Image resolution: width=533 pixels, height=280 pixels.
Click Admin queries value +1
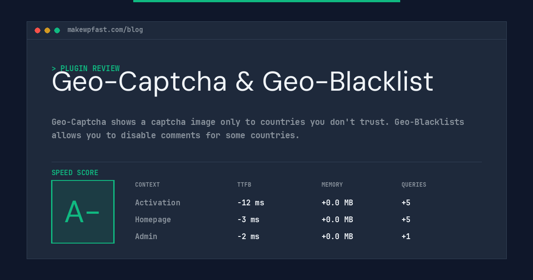tap(406, 236)
